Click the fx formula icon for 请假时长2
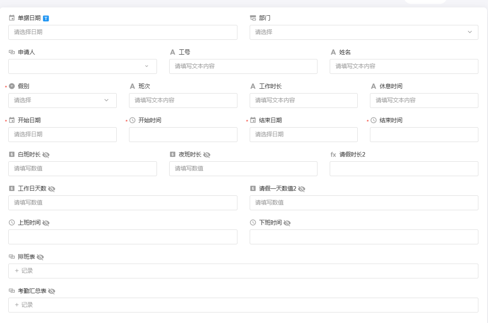 click(333, 155)
